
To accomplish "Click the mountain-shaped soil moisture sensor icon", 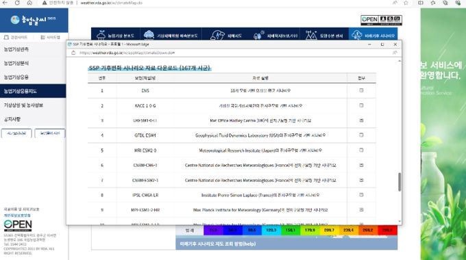I will (x=311, y=35).
